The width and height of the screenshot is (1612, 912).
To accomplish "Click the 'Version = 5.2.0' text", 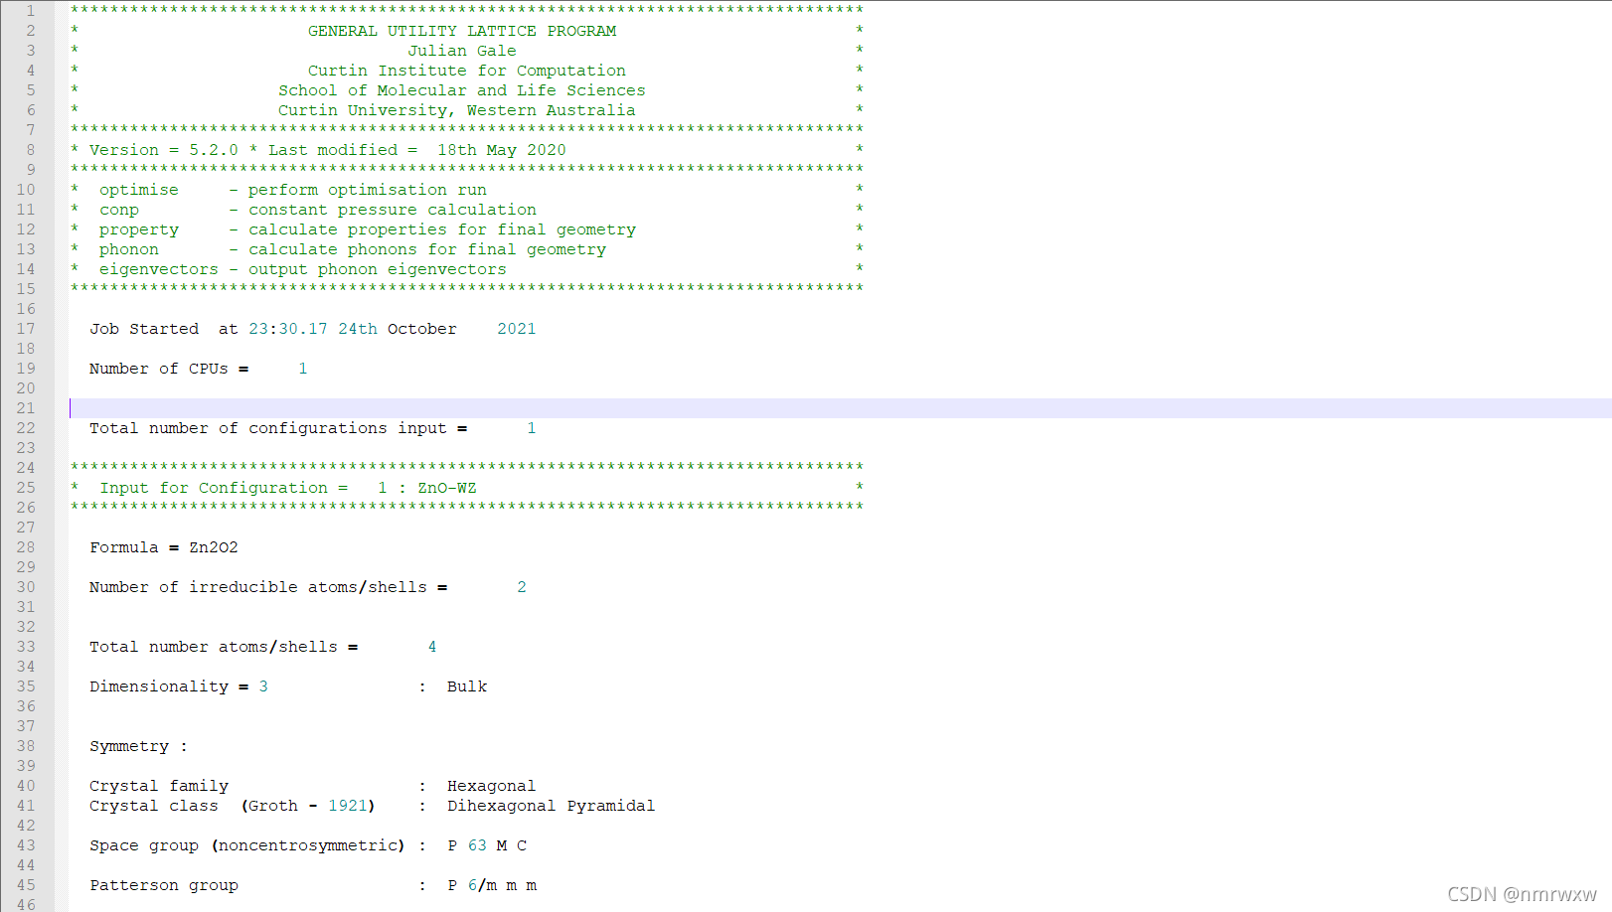I will (164, 150).
